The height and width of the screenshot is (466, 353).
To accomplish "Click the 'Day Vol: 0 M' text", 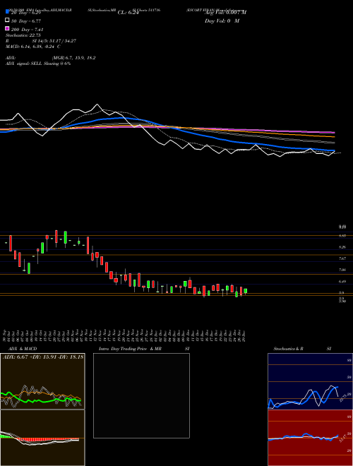I will click(222, 20).
